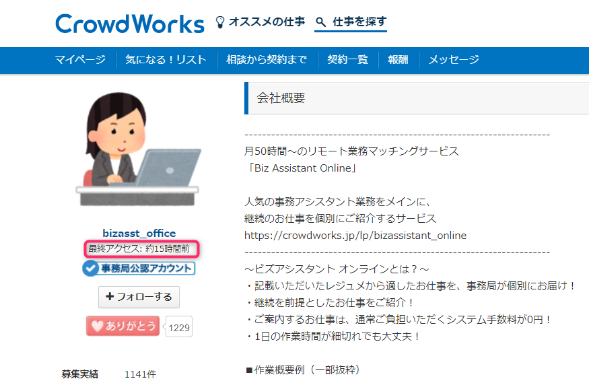Screen dimensions: 589x381
Task: Open マイページ in the navigation bar
Action: [80, 60]
